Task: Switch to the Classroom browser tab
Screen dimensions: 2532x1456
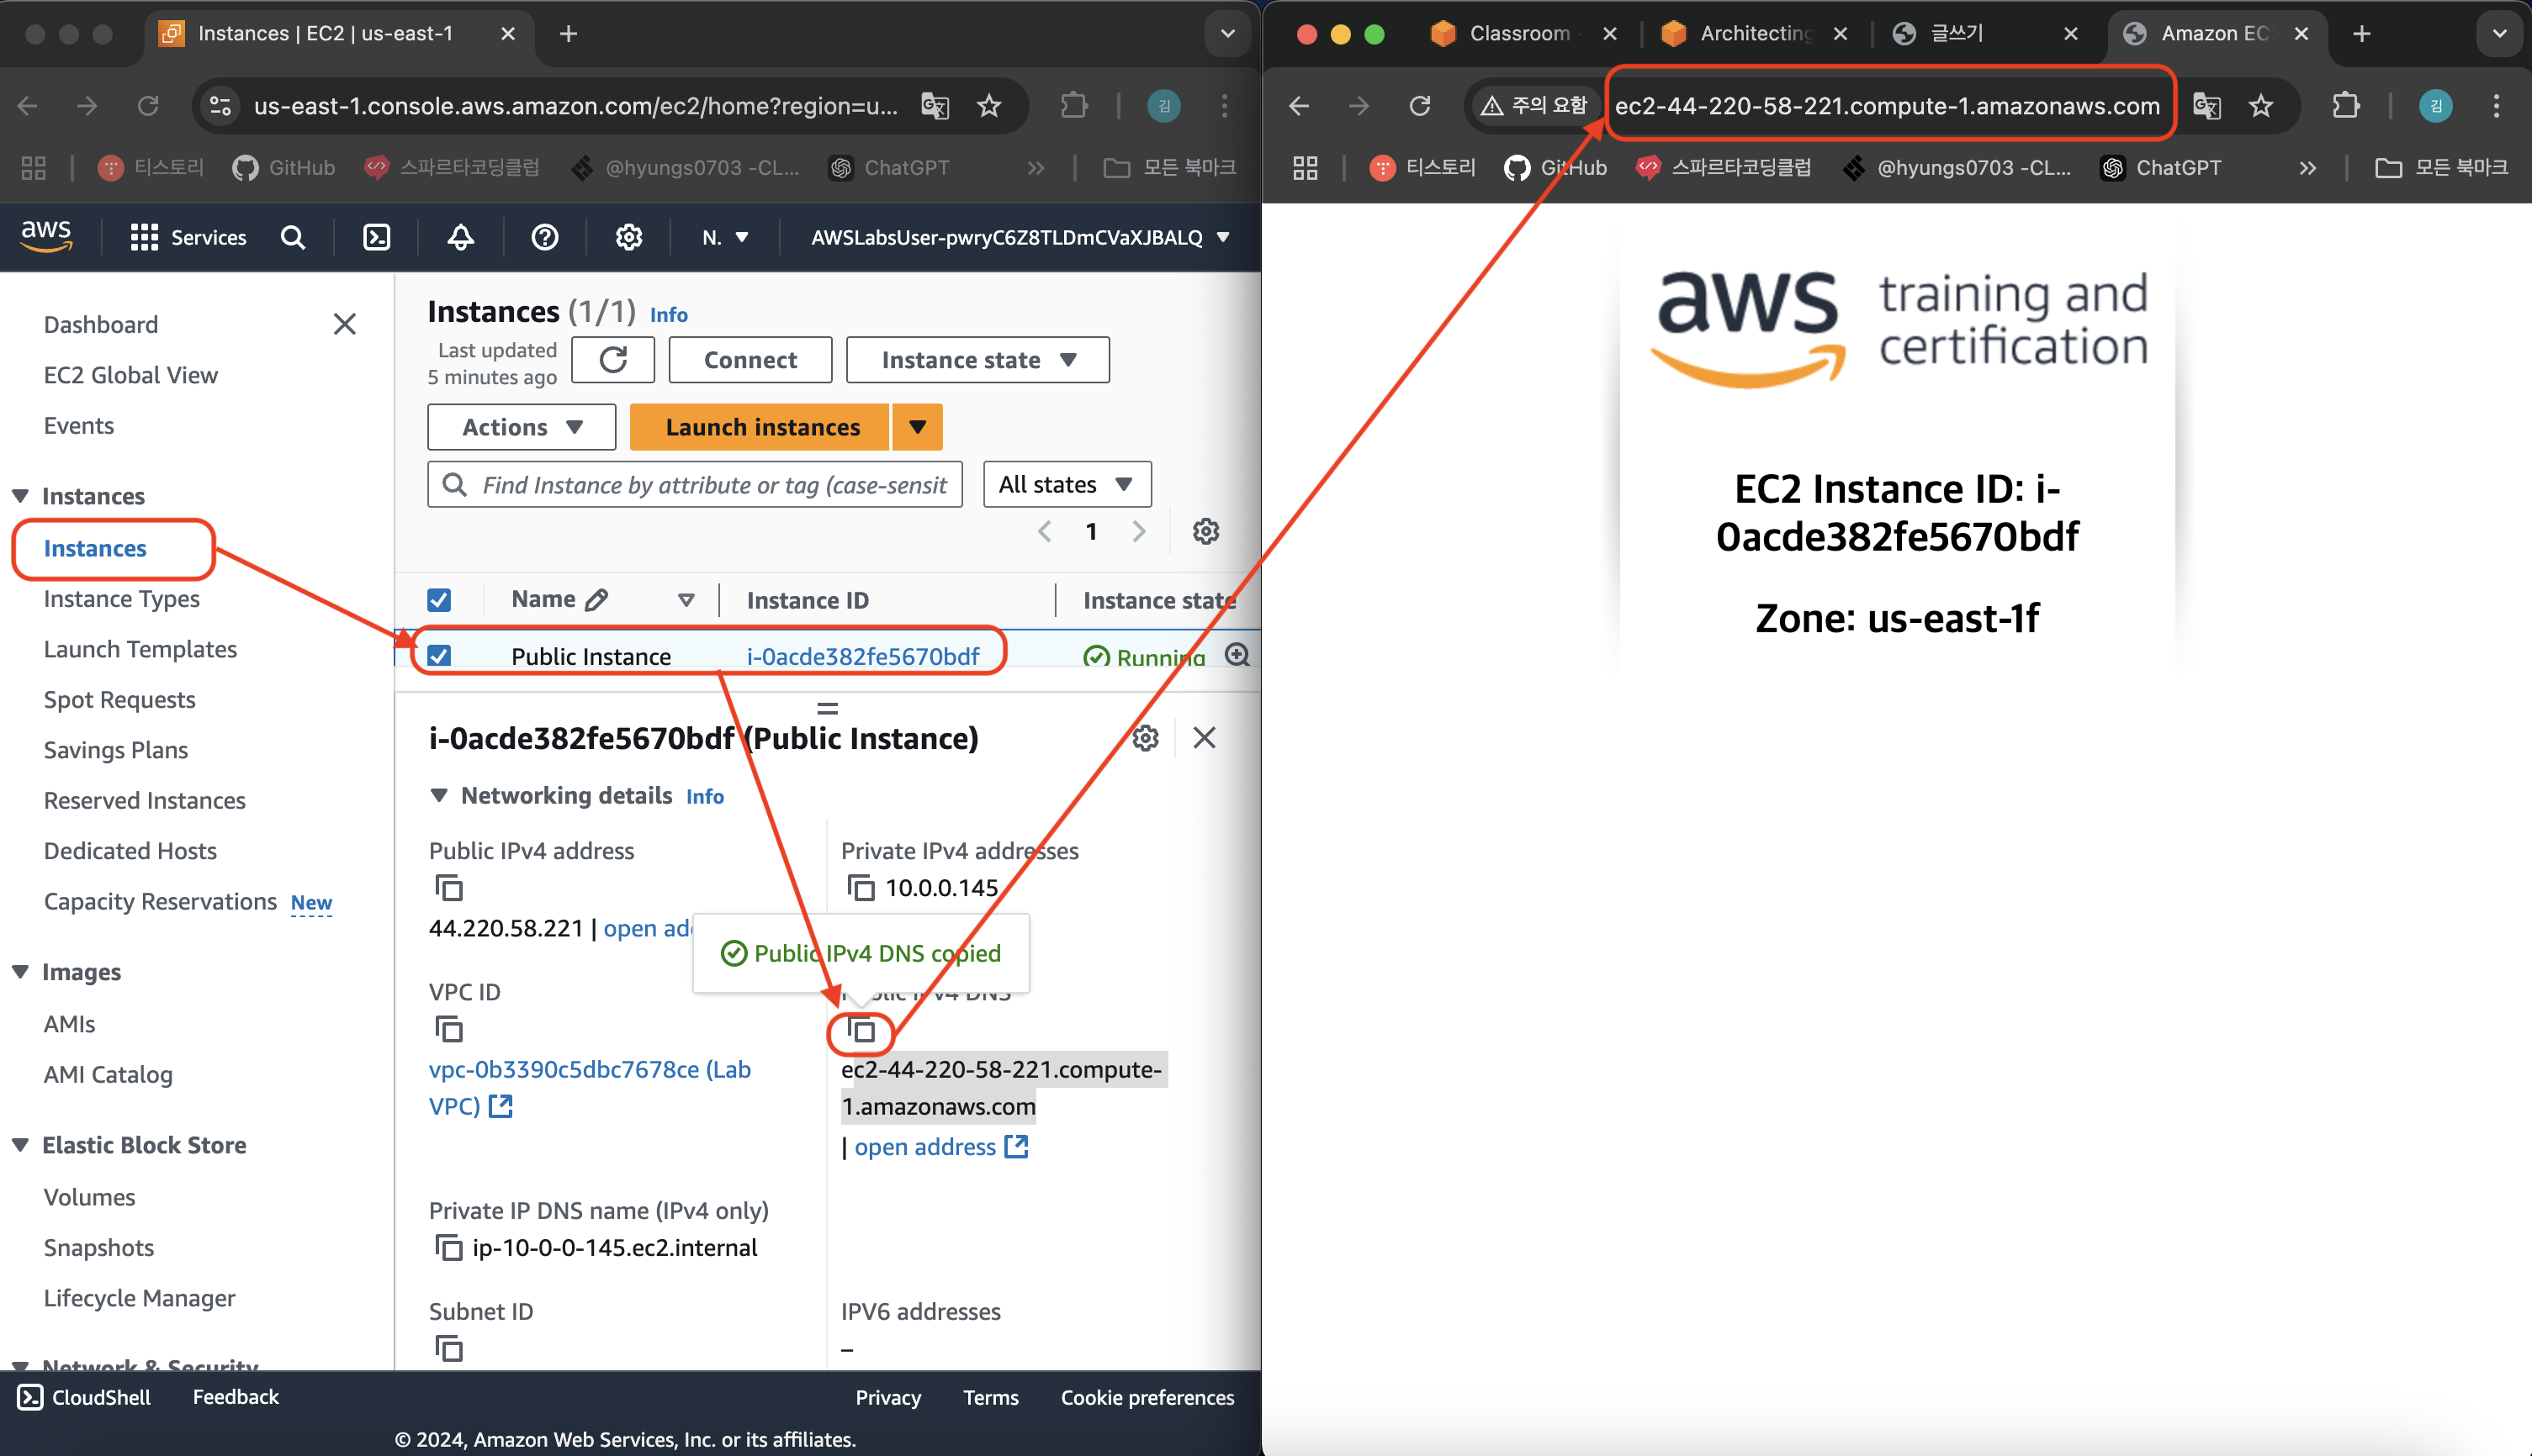Action: tap(1518, 34)
